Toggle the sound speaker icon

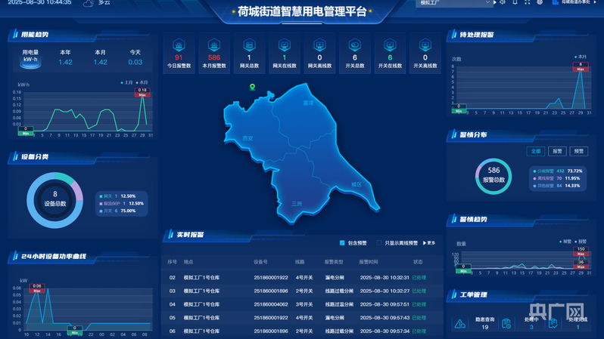click(x=503, y=3)
